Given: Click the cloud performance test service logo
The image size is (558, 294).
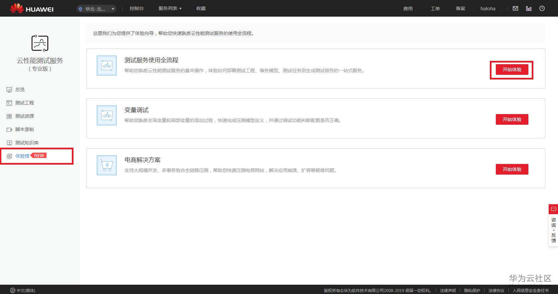Looking at the screenshot, I should [40, 43].
